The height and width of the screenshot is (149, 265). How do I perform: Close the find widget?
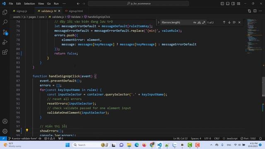click(x=239, y=22)
